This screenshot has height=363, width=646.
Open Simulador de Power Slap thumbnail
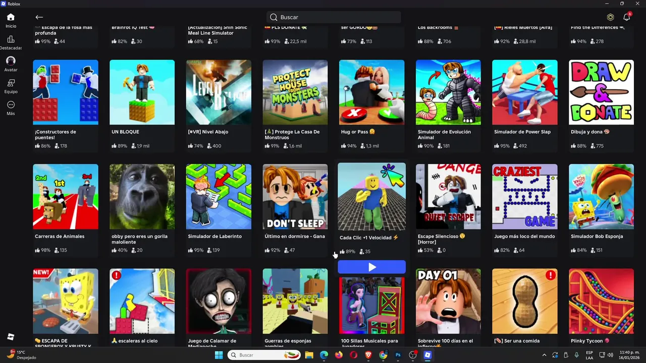525,92
